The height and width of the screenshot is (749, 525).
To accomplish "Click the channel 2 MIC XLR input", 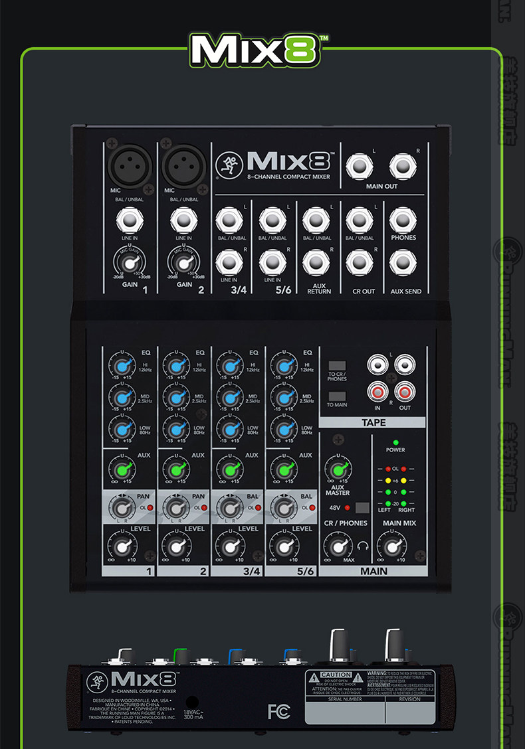I will click(x=183, y=166).
